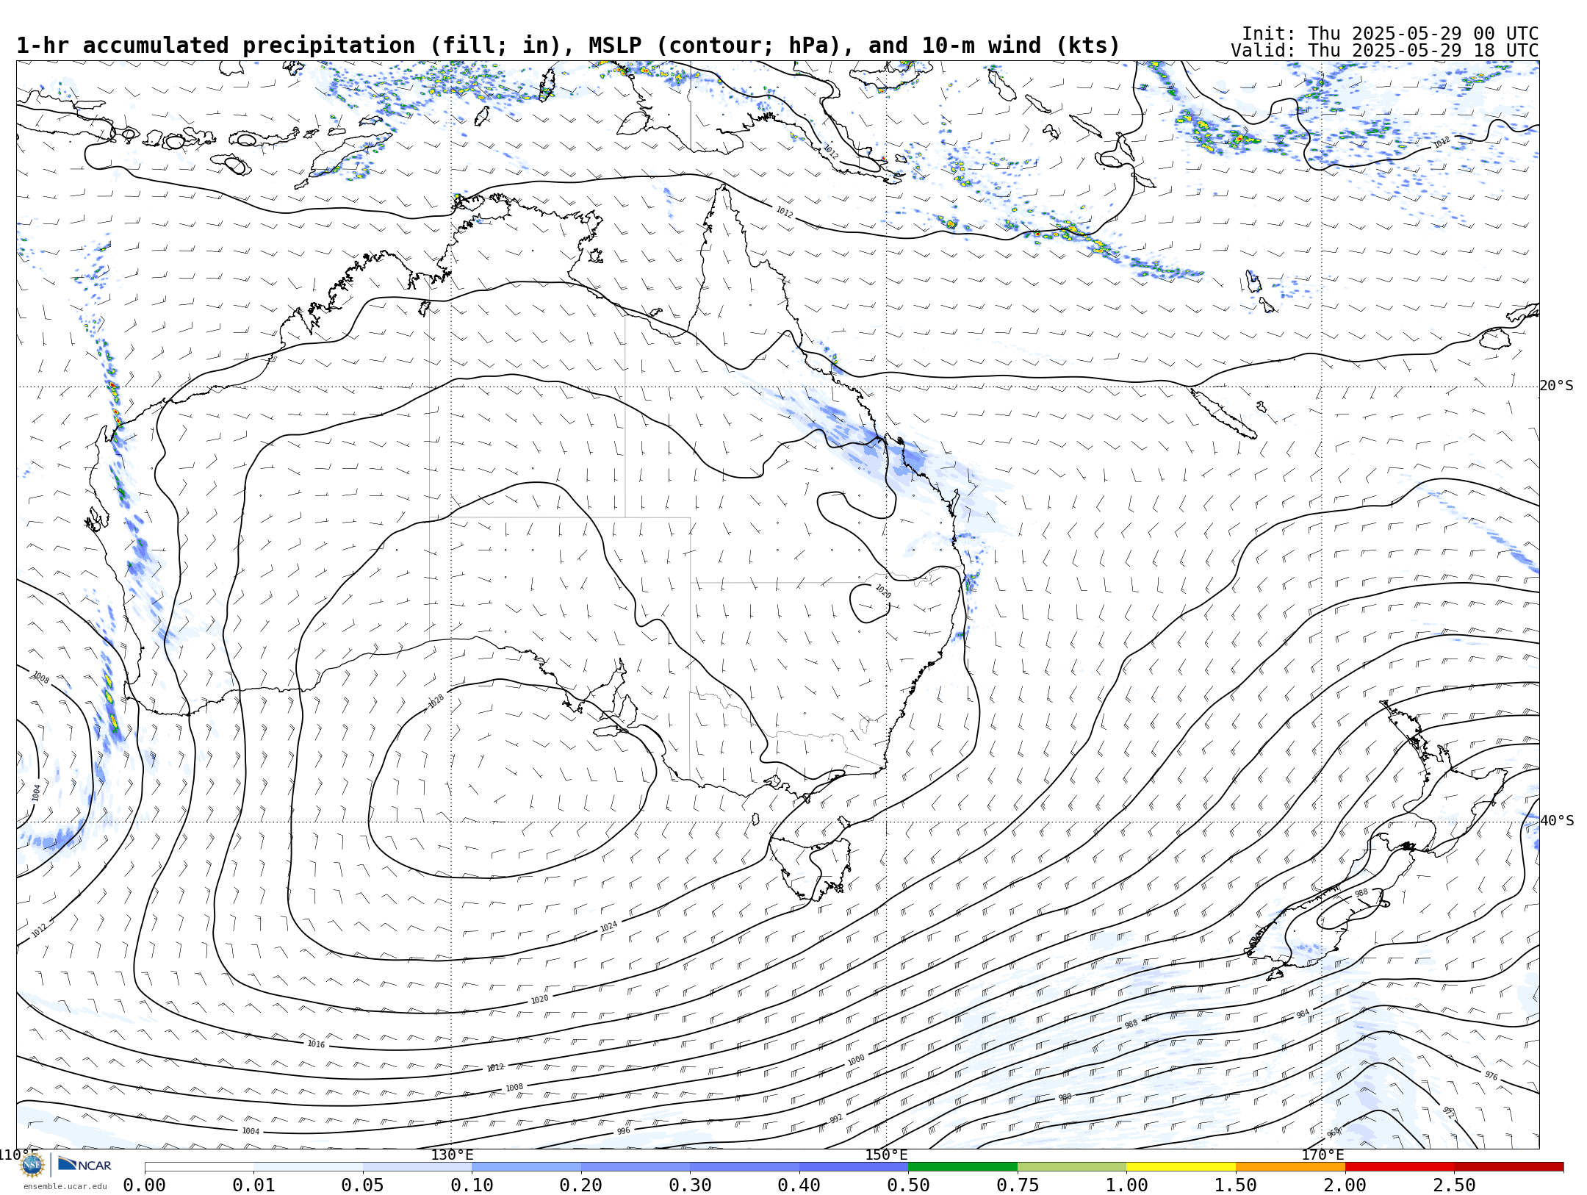Click the 0.05 colorbar tick label
The image size is (1587, 1195).
point(362,1185)
